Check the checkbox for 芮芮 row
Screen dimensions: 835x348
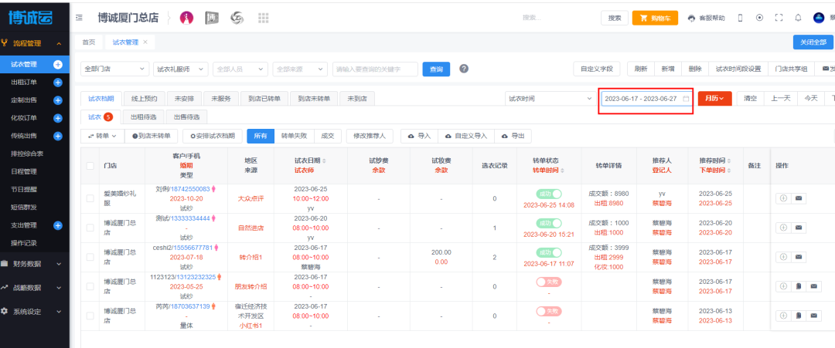[90, 316]
